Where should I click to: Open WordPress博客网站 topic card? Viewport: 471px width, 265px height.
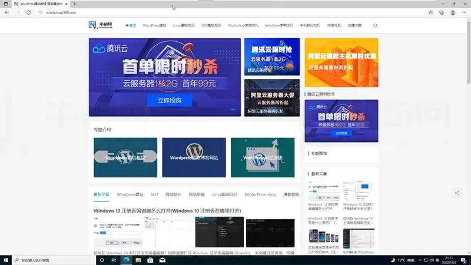[x=194, y=157]
